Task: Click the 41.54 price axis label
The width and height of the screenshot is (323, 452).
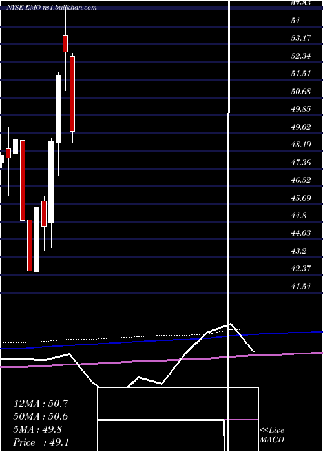Action: (x=301, y=287)
